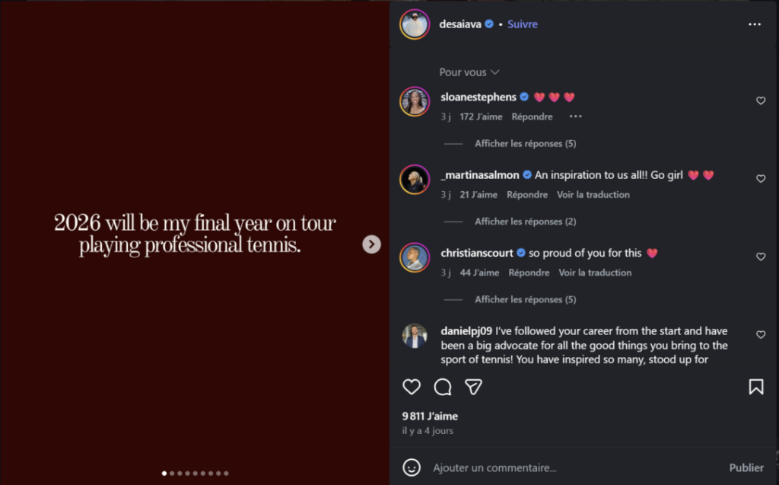Open desaiava profile picture

415,24
